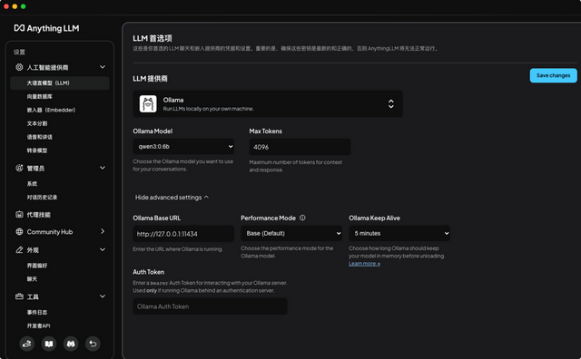Expand the Community Hub chevron
This screenshot has height=359, width=581.
tap(103, 231)
